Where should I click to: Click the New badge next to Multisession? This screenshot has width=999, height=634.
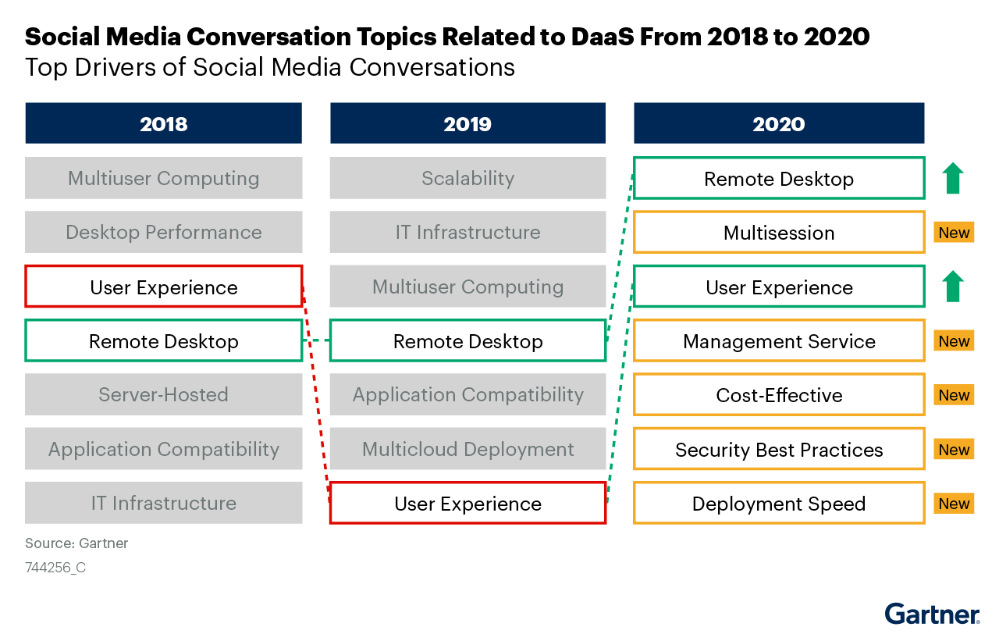click(954, 232)
